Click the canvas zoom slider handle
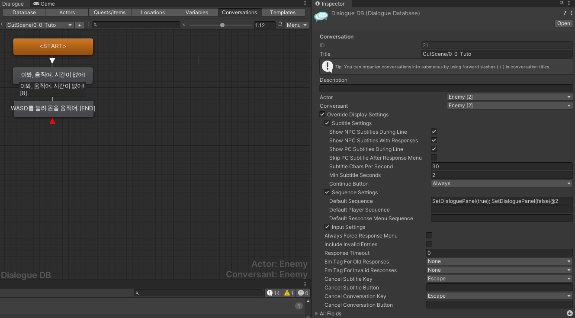 click(x=222, y=25)
